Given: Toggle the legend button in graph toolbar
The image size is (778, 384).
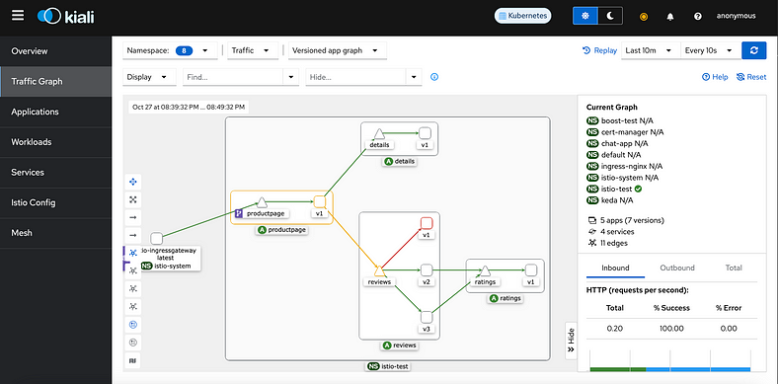Looking at the screenshot, I should click(x=132, y=360).
